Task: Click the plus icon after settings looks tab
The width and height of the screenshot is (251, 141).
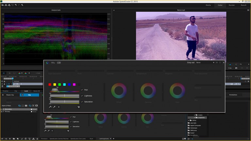Action: point(113,138)
